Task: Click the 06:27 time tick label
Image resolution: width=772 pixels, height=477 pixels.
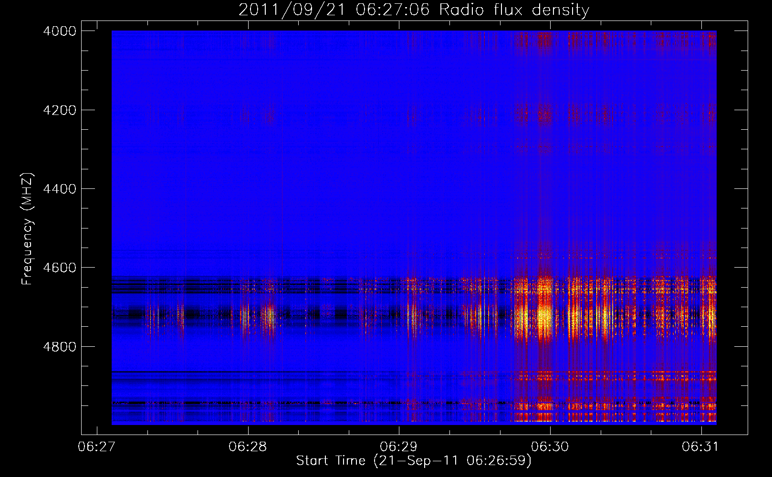Action: coord(97,446)
